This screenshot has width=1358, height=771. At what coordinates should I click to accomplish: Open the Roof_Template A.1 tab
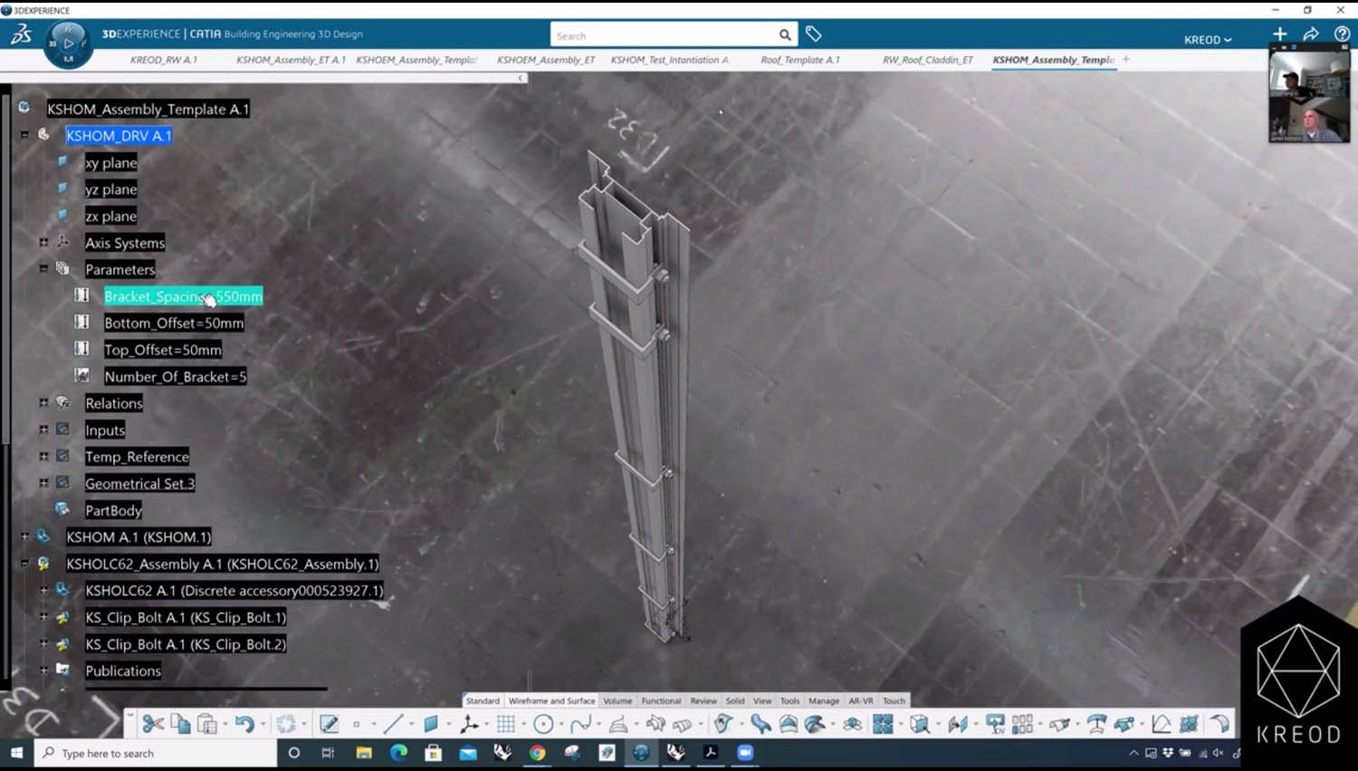coord(799,60)
